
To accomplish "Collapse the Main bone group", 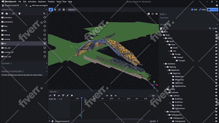I will click(x=160, y=32).
